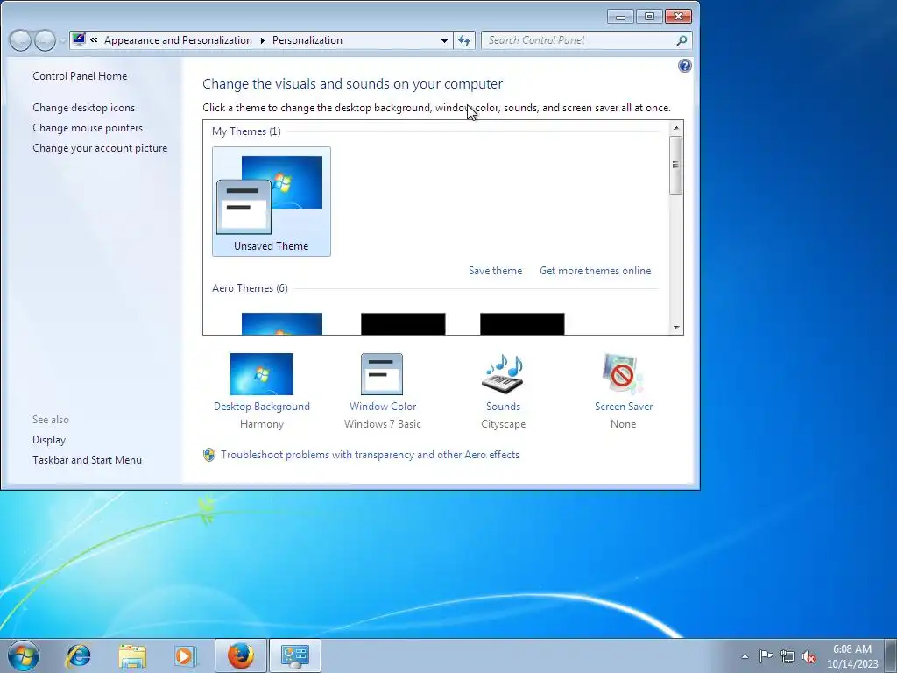Expand the breadcrumb chevrons before Appearance
This screenshot has width=897, height=673.
(x=94, y=40)
